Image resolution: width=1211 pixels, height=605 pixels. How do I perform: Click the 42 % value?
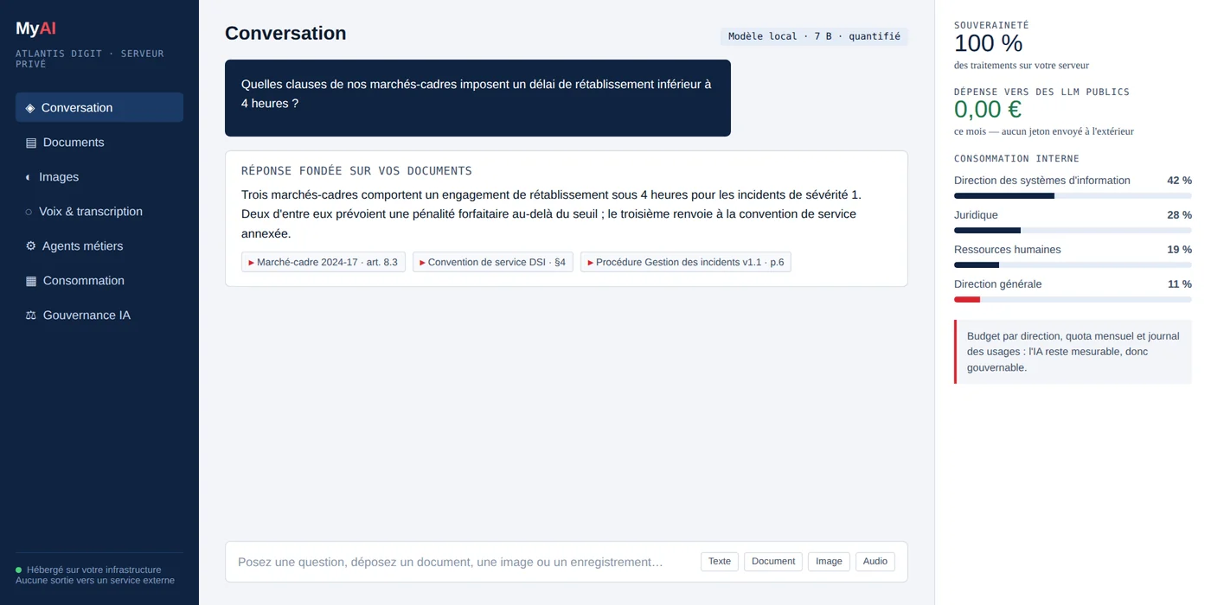(1179, 181)
